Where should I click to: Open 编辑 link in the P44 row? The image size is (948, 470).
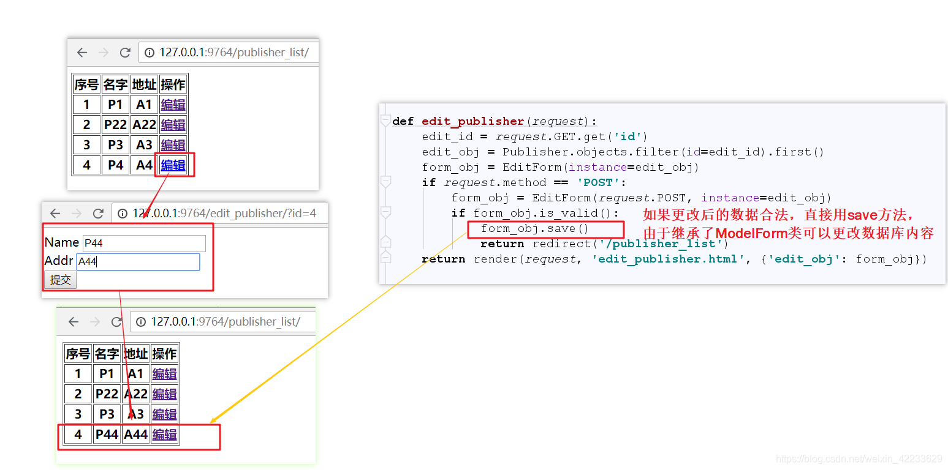[x=164, y=435]
